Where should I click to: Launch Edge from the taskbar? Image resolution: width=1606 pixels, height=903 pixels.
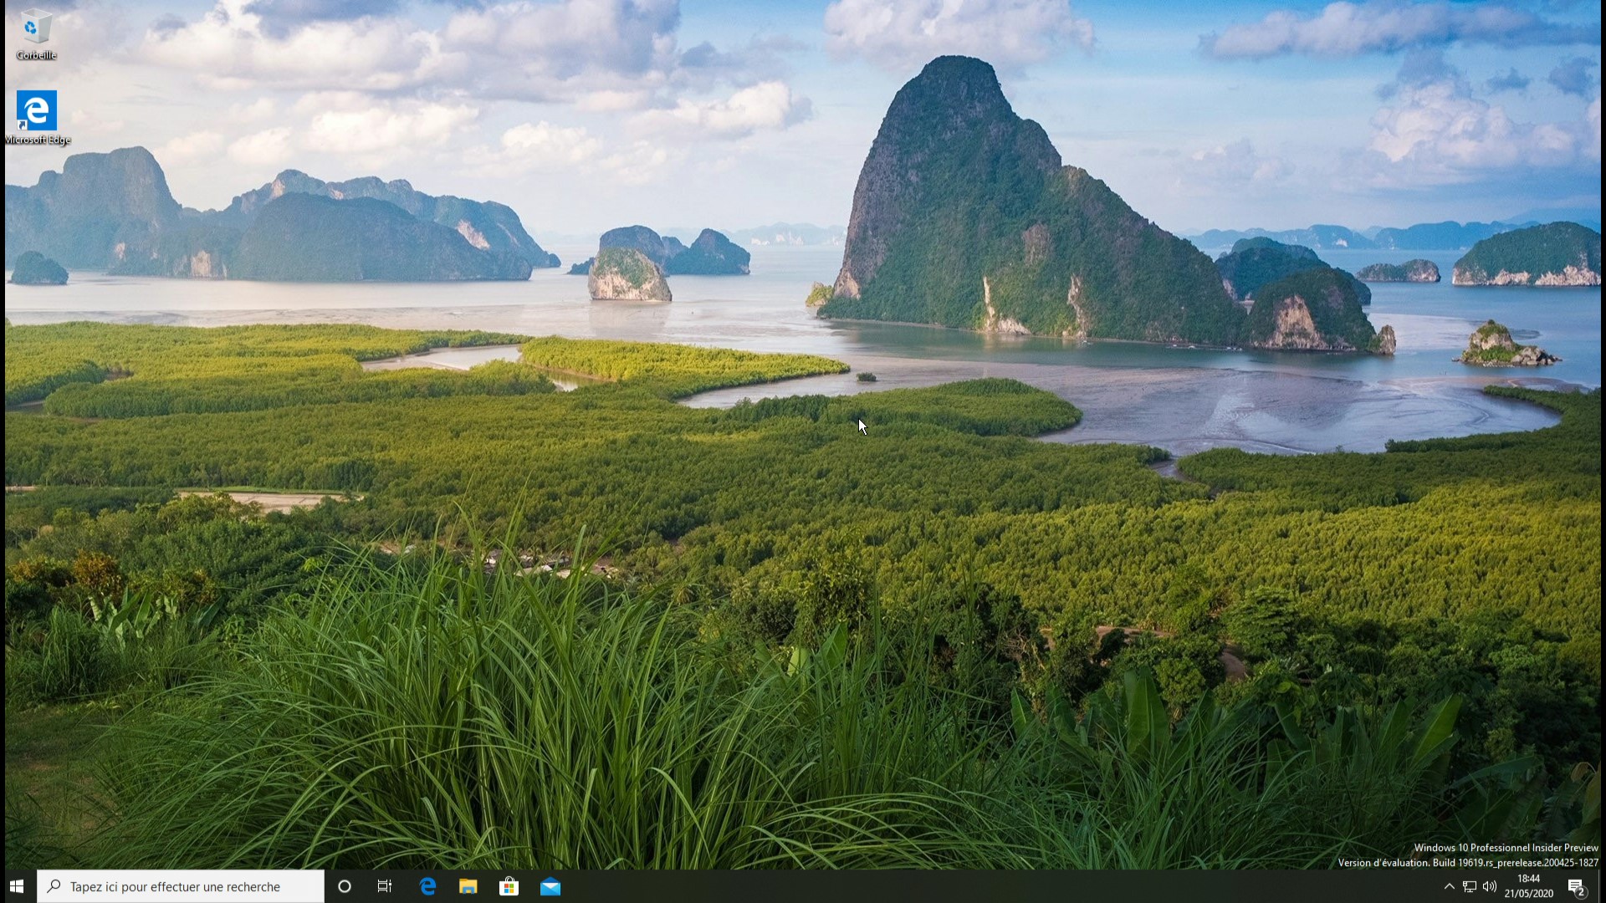[x=427, y=886]
